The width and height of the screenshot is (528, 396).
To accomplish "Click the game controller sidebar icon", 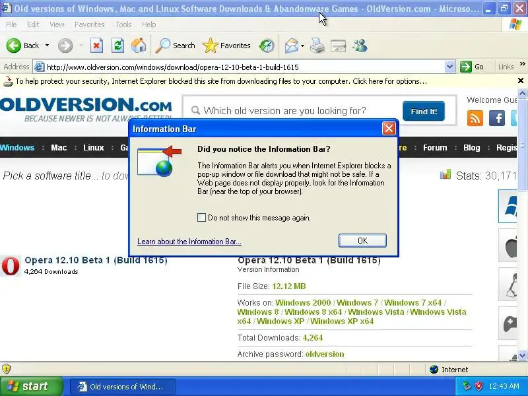I will click(508, 323).
